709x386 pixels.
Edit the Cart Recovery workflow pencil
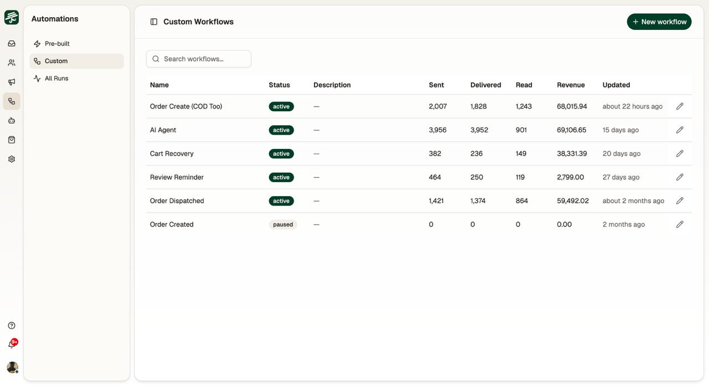coord(680,153)
